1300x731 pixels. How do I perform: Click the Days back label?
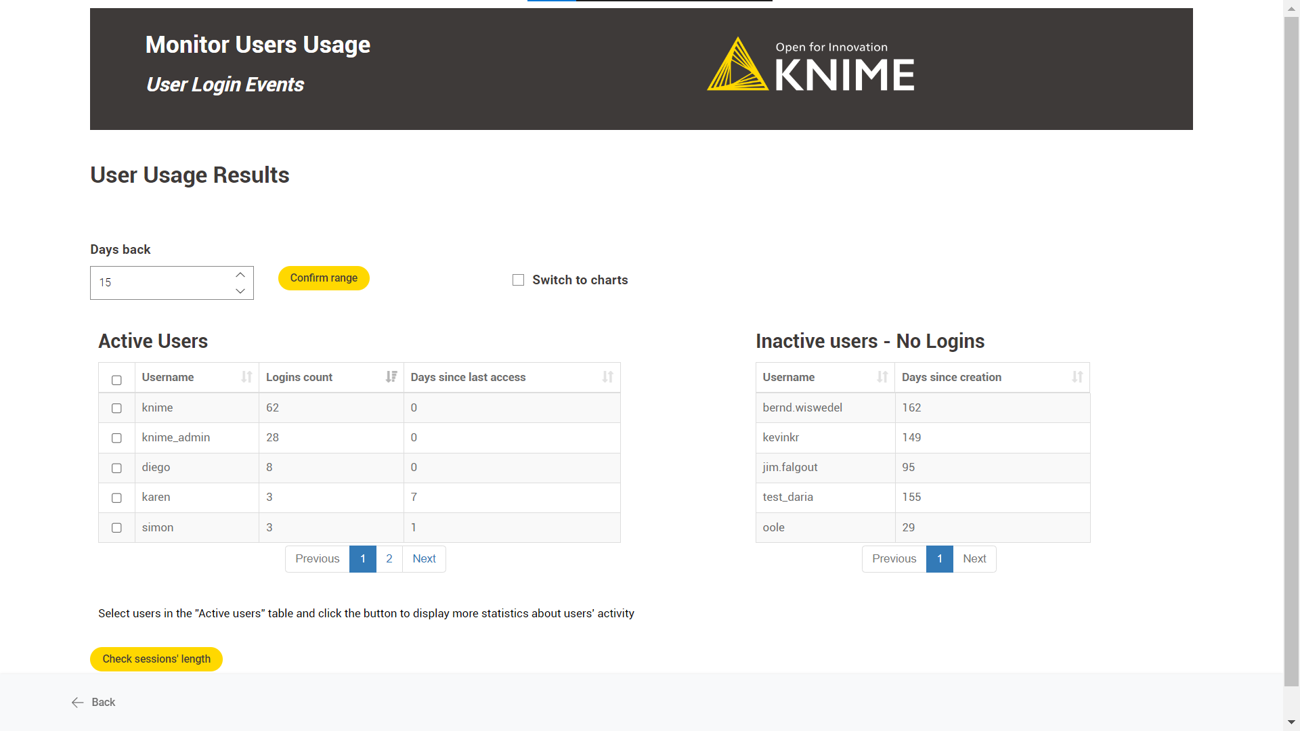[121, 250]
